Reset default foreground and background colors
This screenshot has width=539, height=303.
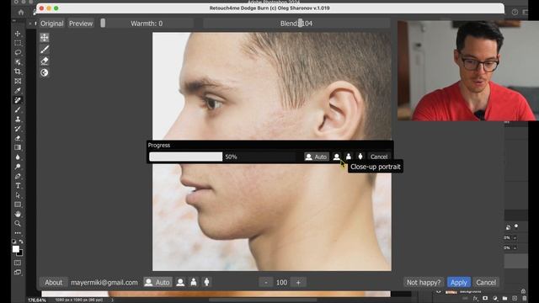pos(14,242)
